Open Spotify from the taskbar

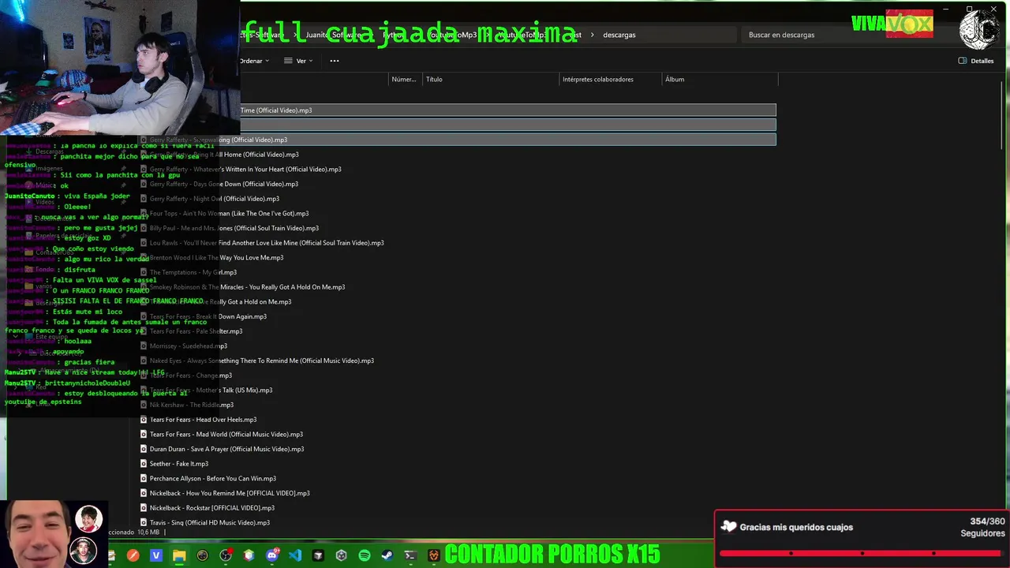[364, 555]
